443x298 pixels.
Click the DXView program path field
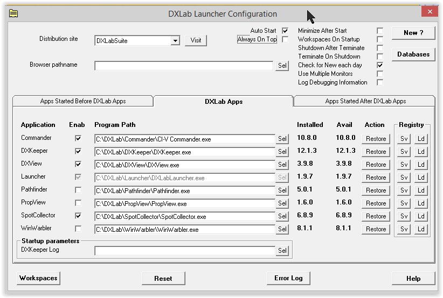(x=185, y=165)
